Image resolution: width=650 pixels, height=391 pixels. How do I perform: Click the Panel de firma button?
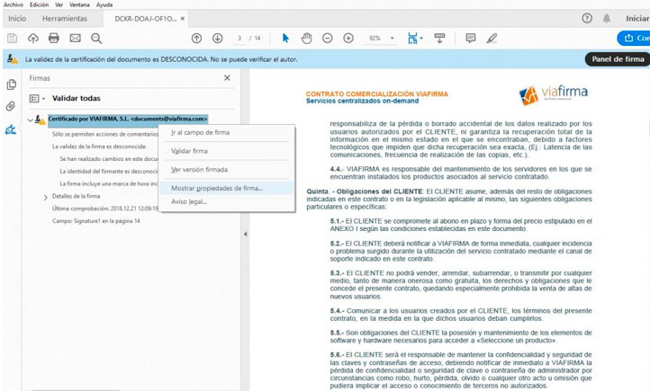click(x=617, y=59)
